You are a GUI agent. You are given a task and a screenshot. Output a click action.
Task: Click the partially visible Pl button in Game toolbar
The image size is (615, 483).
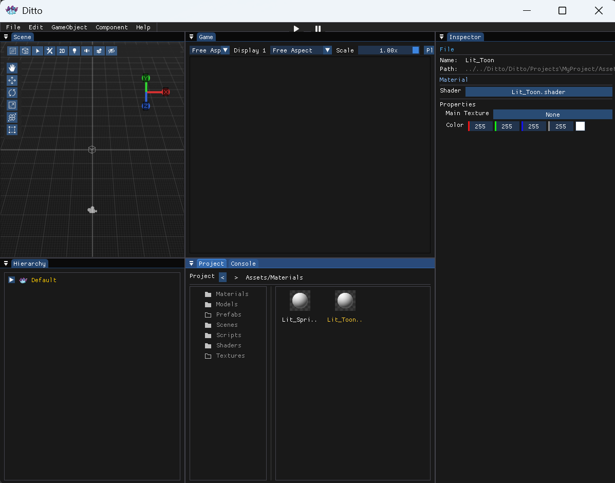click(429, 50)
